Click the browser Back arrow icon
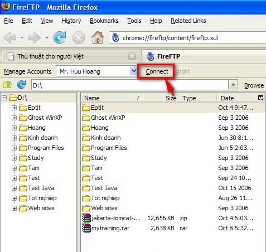 (x=10, y=37)
